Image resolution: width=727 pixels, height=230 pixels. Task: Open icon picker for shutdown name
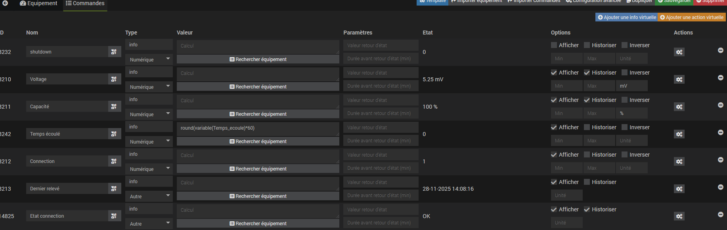[114, 52]
